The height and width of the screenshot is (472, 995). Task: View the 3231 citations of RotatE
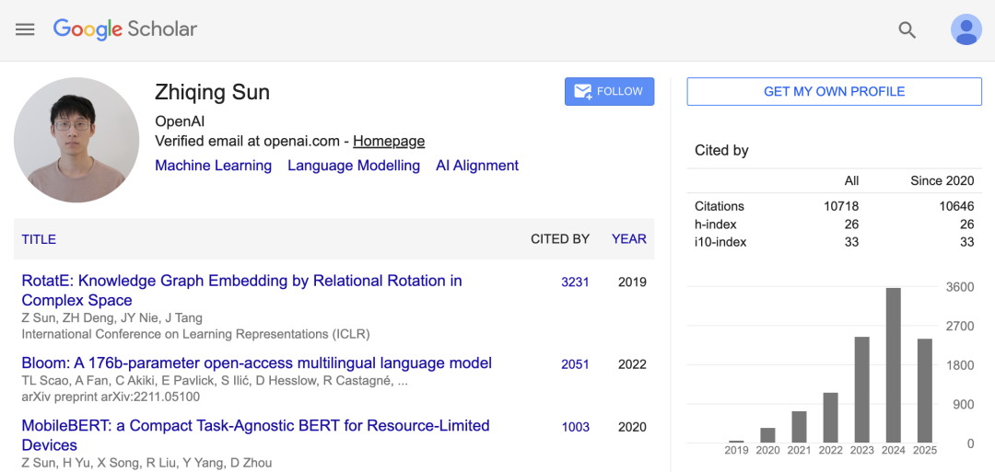(x=575, y=282)
